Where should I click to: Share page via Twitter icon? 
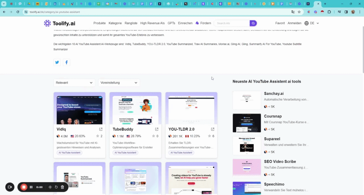pos(57,62)
